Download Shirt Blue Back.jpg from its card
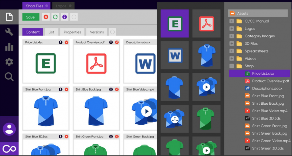This screenshot has width=292, height=156. [111, 90]
